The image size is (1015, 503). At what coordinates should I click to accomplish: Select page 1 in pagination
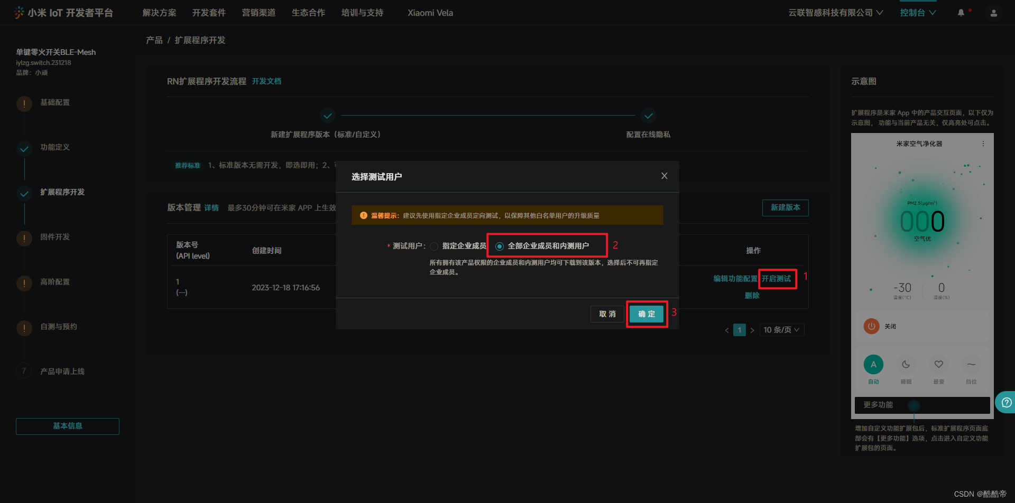coord(740,330)
